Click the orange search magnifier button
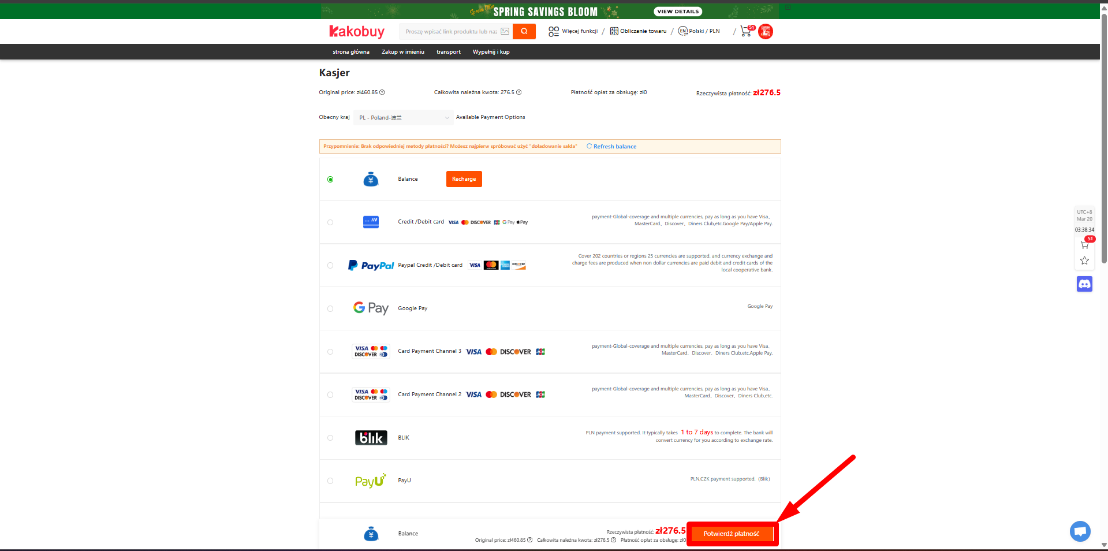Viewport: 1108px width, 551px height. (x=524, y=32)
